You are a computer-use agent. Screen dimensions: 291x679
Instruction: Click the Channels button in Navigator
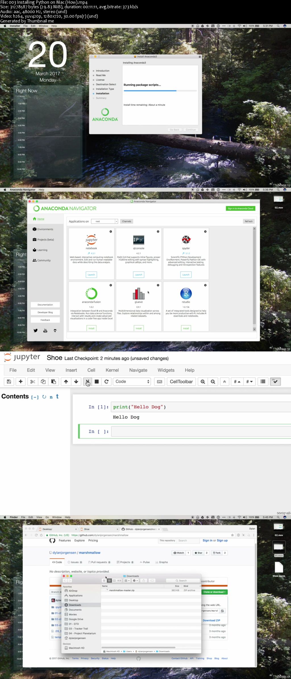coord(127,221)
